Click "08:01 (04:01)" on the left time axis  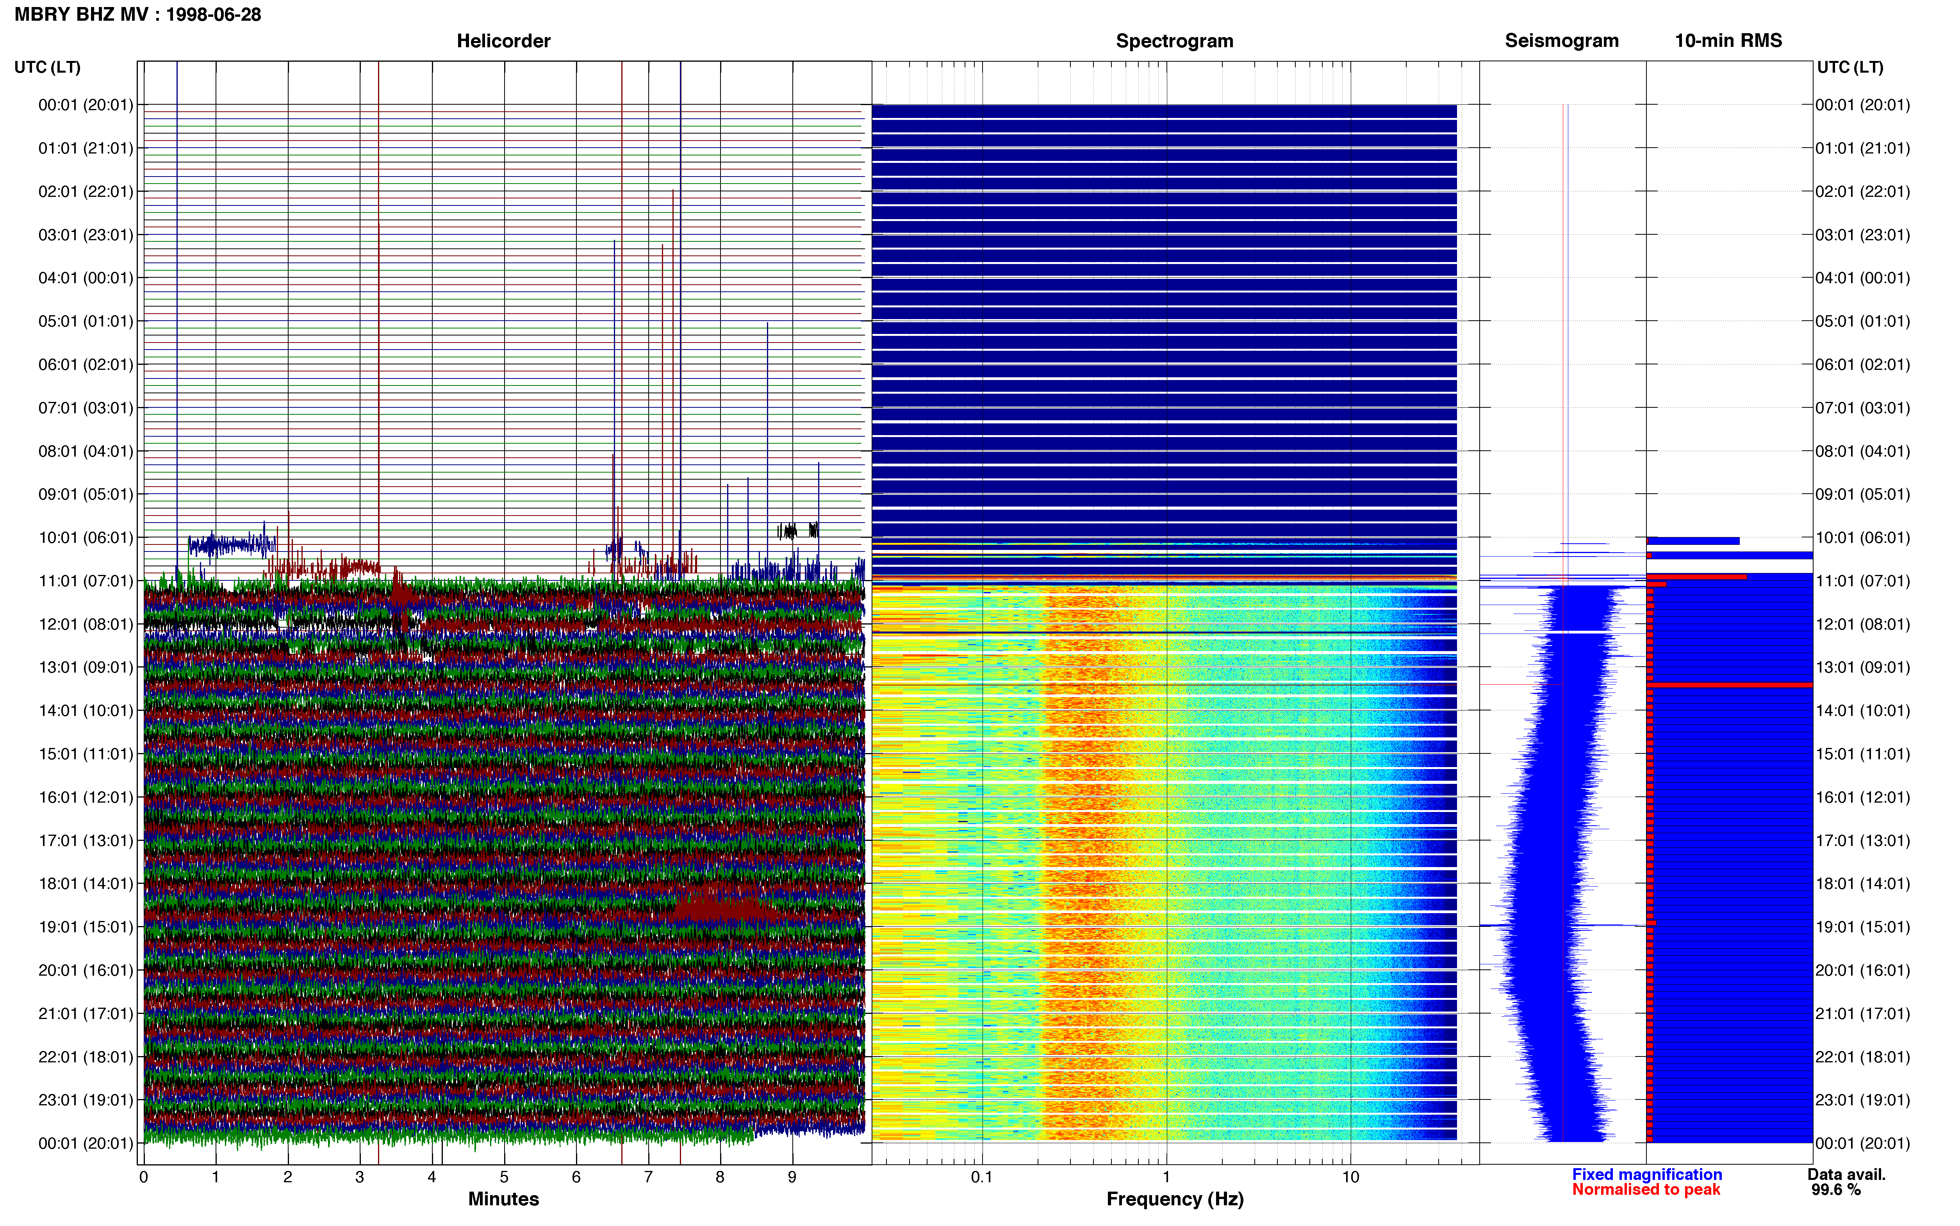[x=86, y=451]
